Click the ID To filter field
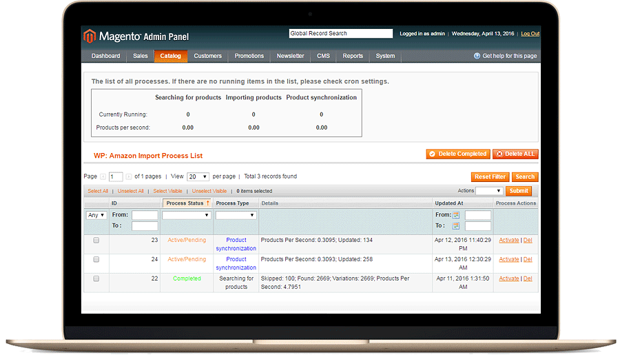Screen dimensions: 620x355 click(145, 225)
